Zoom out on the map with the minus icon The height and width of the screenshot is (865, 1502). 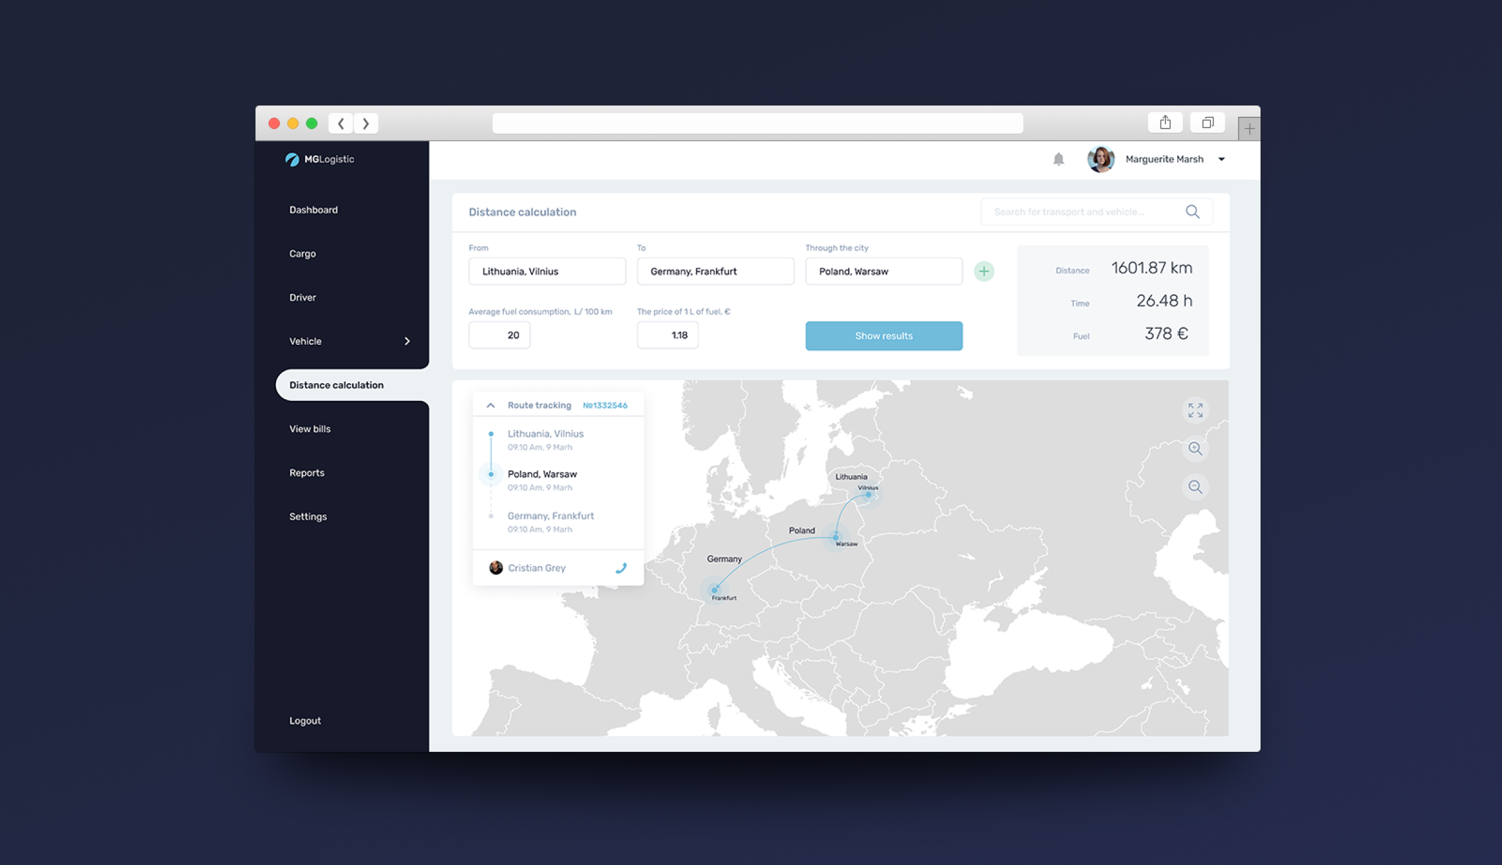click(1194, 487)
